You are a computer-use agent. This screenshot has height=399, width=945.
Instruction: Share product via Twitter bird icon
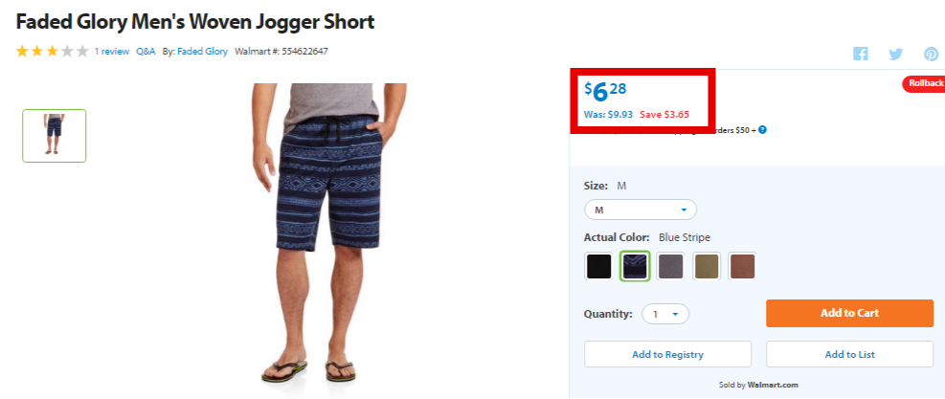coord(895,55)
